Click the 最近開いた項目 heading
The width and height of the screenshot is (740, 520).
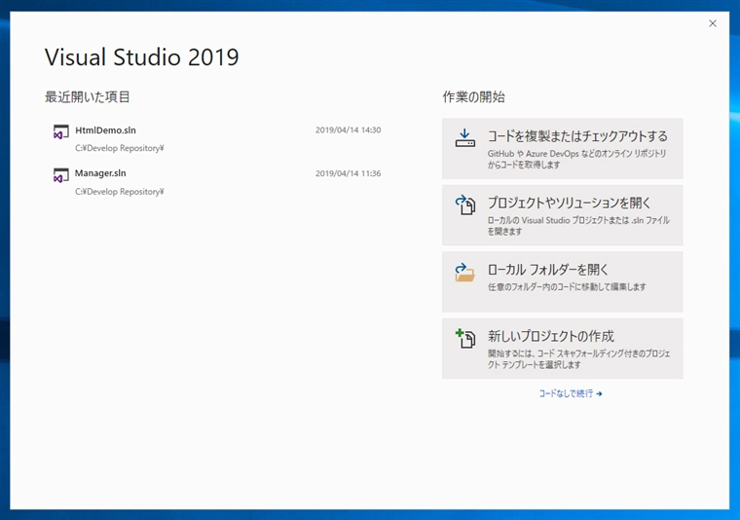(88, 97)
